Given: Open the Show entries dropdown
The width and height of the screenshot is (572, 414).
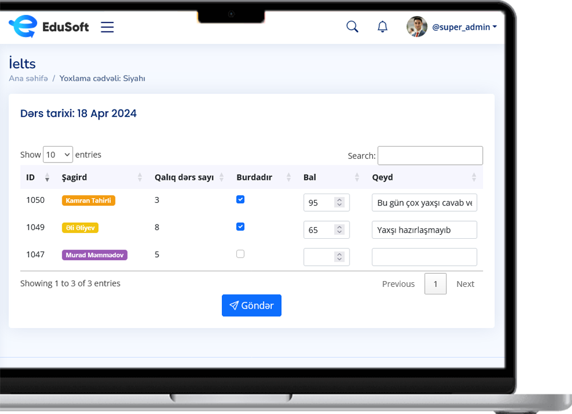Looking at the screenshot, I should (x=58, y=154).
